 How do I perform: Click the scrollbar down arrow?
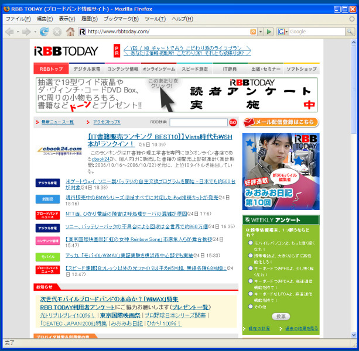point(354,335)
